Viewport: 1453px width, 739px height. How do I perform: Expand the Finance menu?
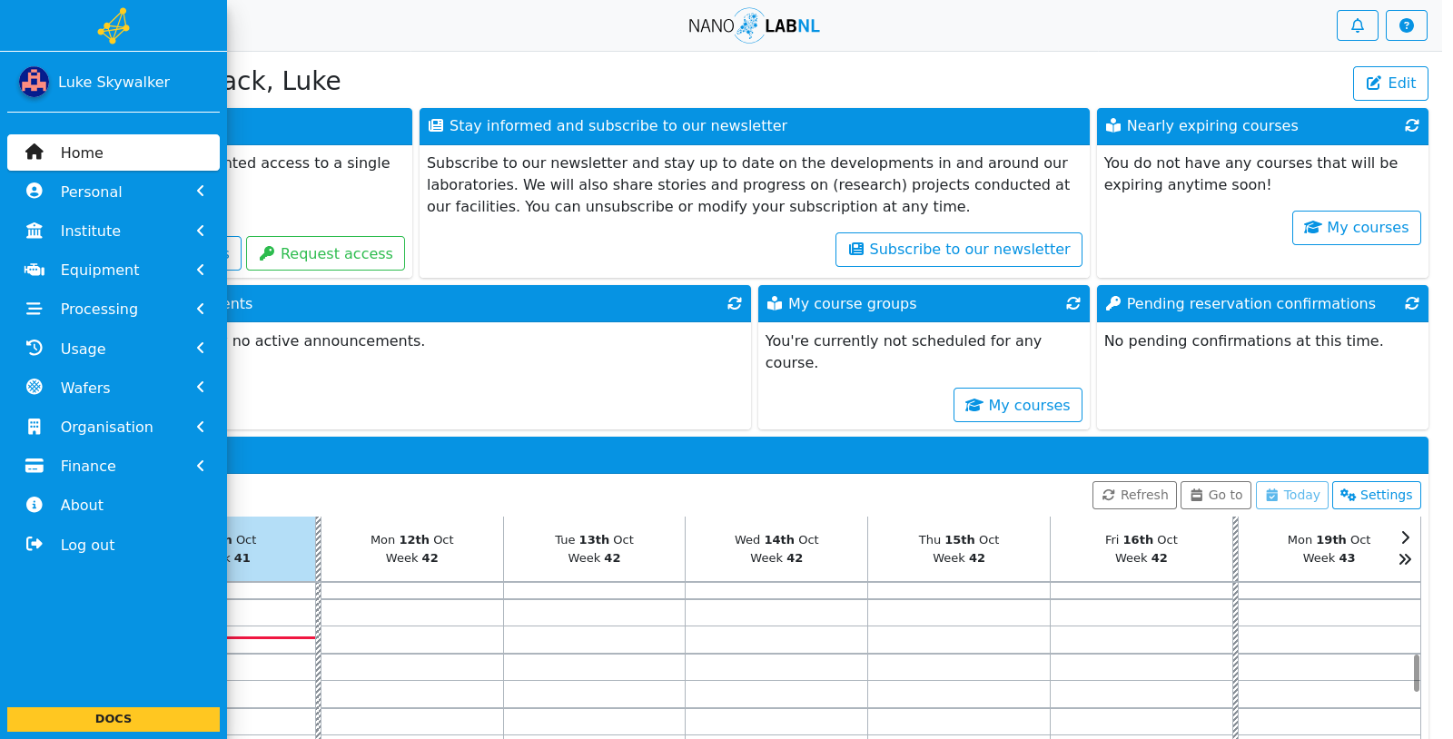114,466
